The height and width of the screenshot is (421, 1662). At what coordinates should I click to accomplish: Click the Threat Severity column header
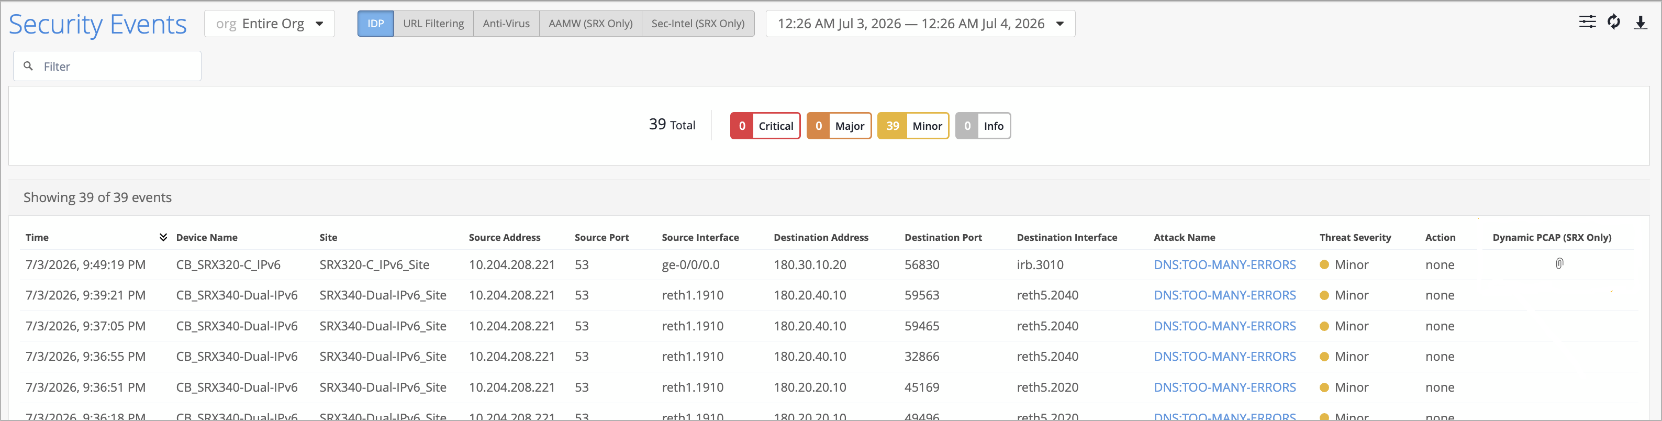pos(1355,237)
